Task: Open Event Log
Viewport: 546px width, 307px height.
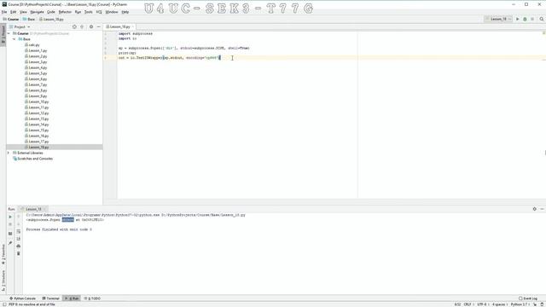Action: pyautogui.click(x=528, y=298)
